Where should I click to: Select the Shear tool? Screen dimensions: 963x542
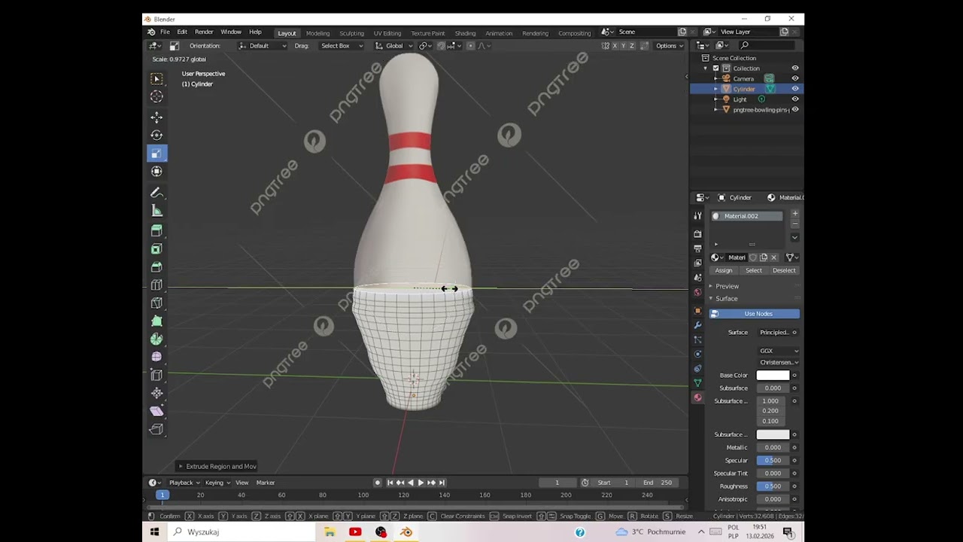click(x=156, y=411)
